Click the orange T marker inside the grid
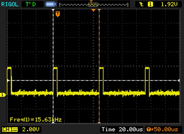184x134 pixels. [58, 13]
